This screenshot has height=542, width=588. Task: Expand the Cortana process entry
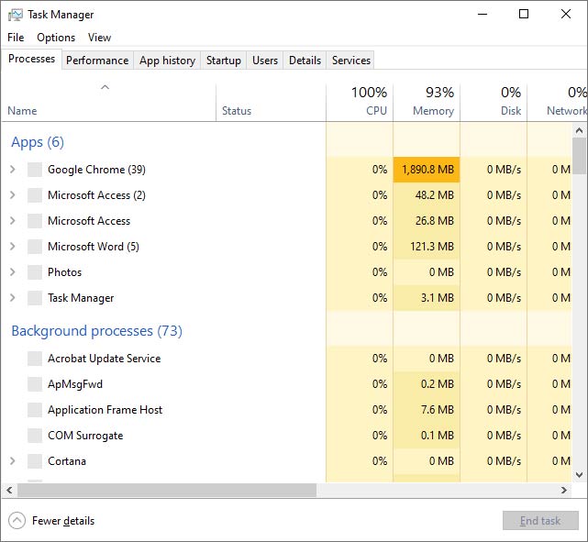[12, 461]
